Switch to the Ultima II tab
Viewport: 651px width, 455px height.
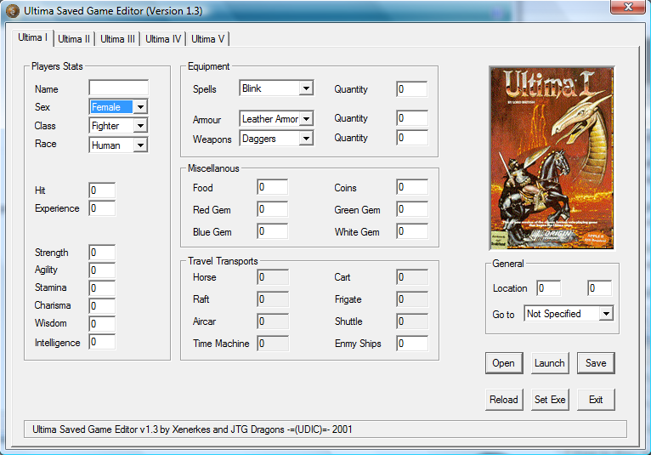[x=74, y=39]
